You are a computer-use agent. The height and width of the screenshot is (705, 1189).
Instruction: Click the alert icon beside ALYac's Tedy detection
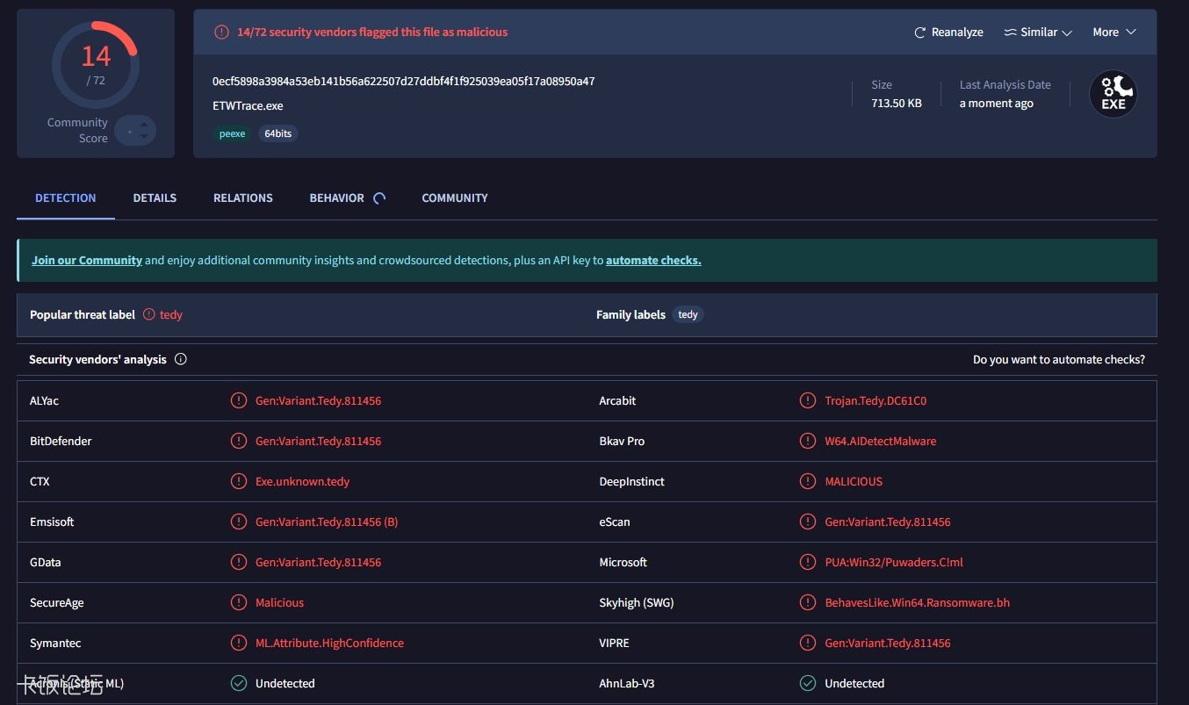pyautogui.click(x=238, y=400)
